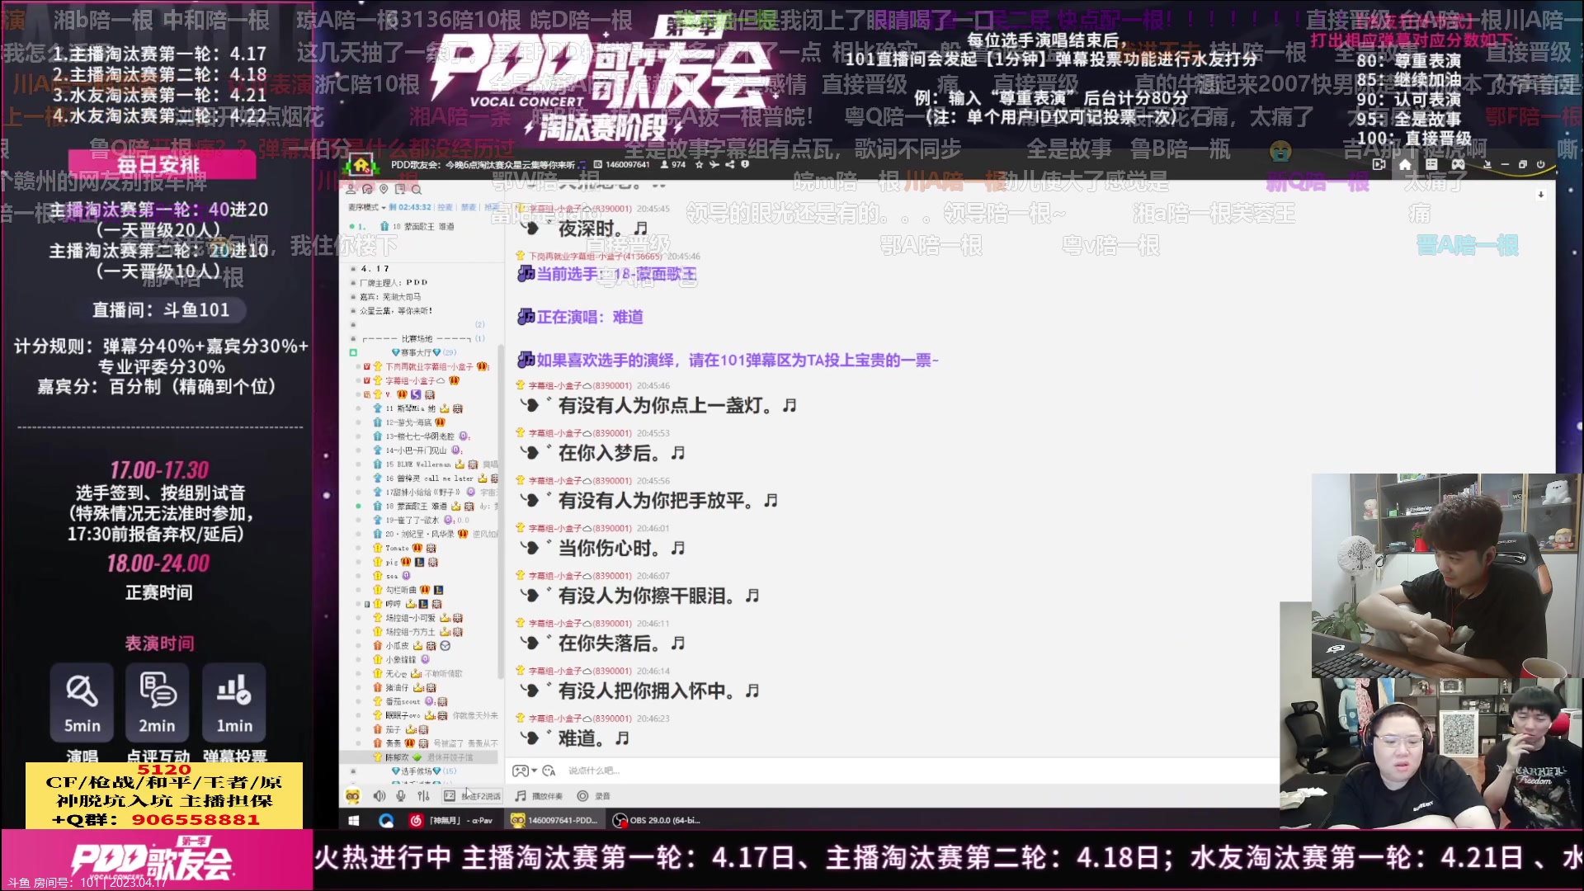Expand the dropdown arrow beside game emoji icon
The image size is (1584, 891).
[x=534, y=771]
